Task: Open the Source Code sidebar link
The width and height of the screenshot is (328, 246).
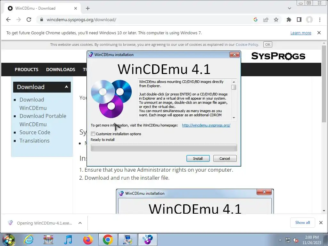Action: coord(35,132)
